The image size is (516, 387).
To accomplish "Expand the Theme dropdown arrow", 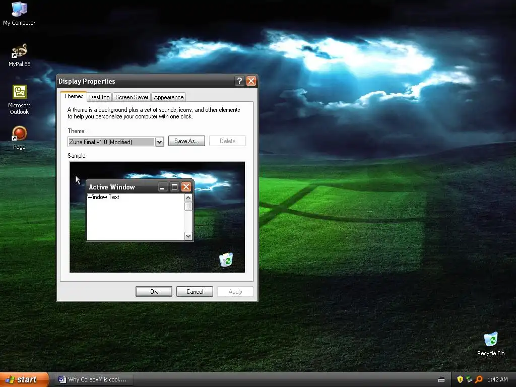I will (x=160, y=142).
